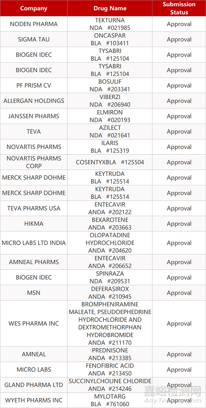Screen dimensions: 206x408
Task: Click the AnyTesting.com watermark logo
Action: click(173, 394)
